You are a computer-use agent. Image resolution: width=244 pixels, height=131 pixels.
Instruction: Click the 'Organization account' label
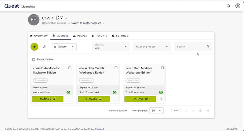54,23
